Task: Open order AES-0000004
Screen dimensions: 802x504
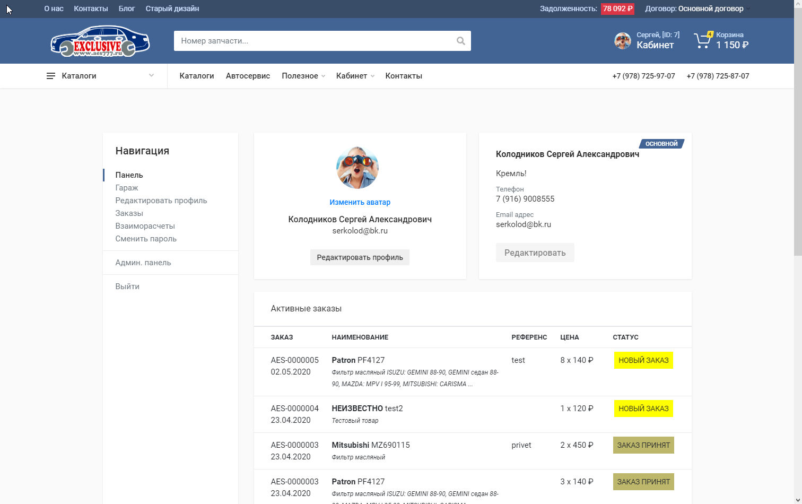Action: [294, 409]
